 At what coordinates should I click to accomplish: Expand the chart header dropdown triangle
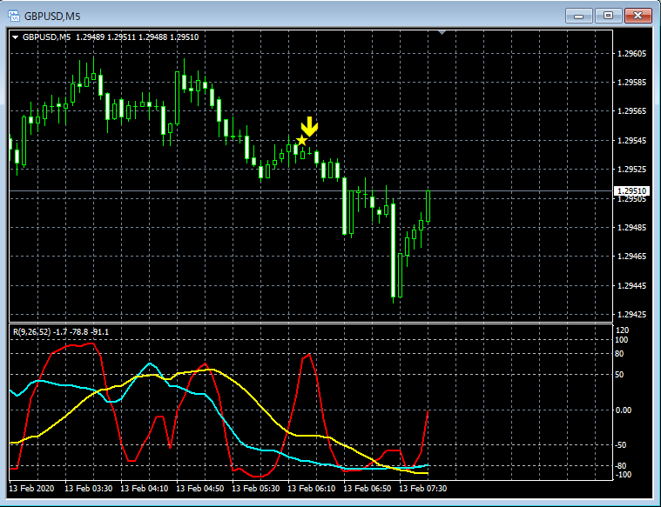click(16, 37)
